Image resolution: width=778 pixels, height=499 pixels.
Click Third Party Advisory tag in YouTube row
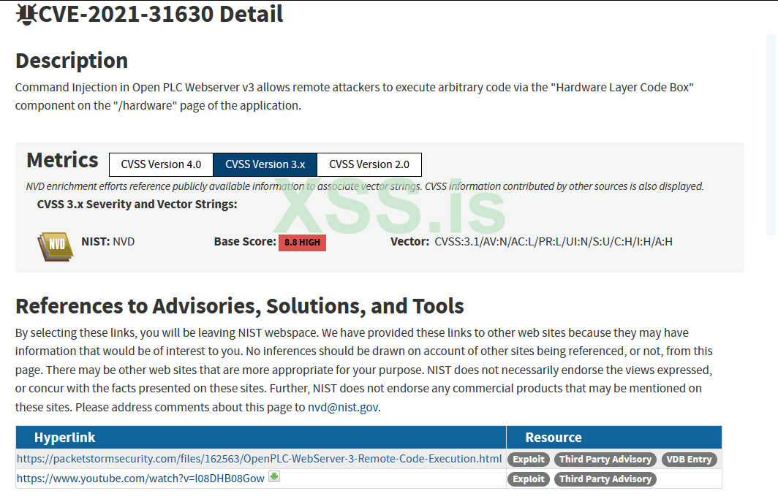click(x=605, y=479)
